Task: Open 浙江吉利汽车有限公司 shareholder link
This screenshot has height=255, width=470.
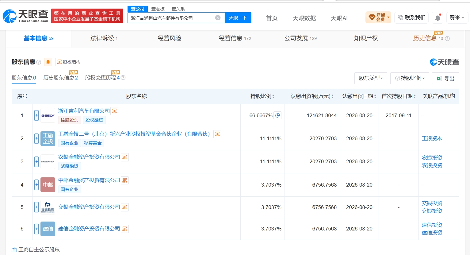Action: click(x=84, y=111)
